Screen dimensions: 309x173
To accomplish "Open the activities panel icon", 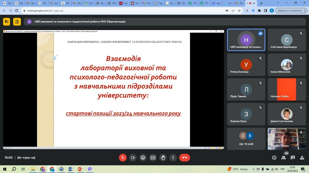I will [x=302, y=157].
